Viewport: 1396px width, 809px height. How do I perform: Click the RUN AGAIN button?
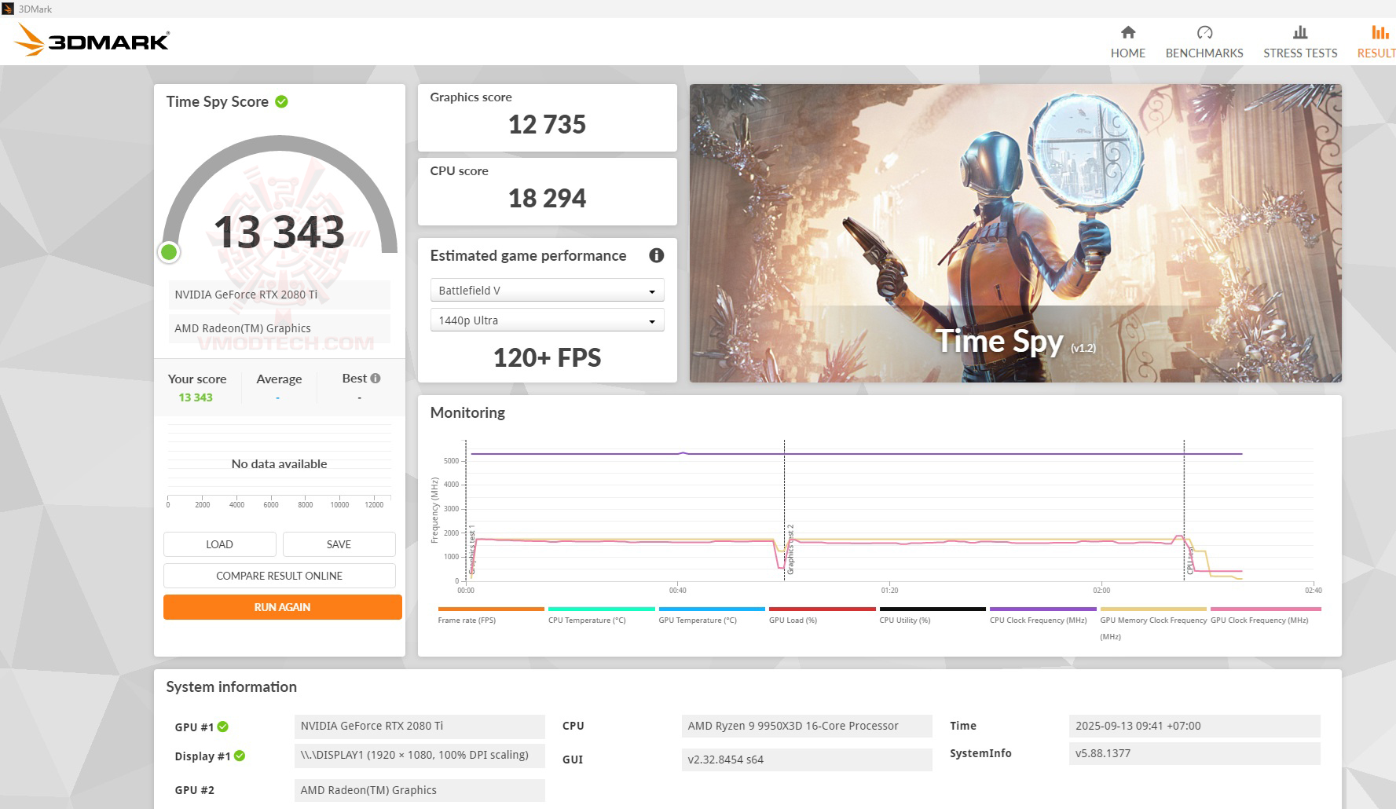click(282, 606)
